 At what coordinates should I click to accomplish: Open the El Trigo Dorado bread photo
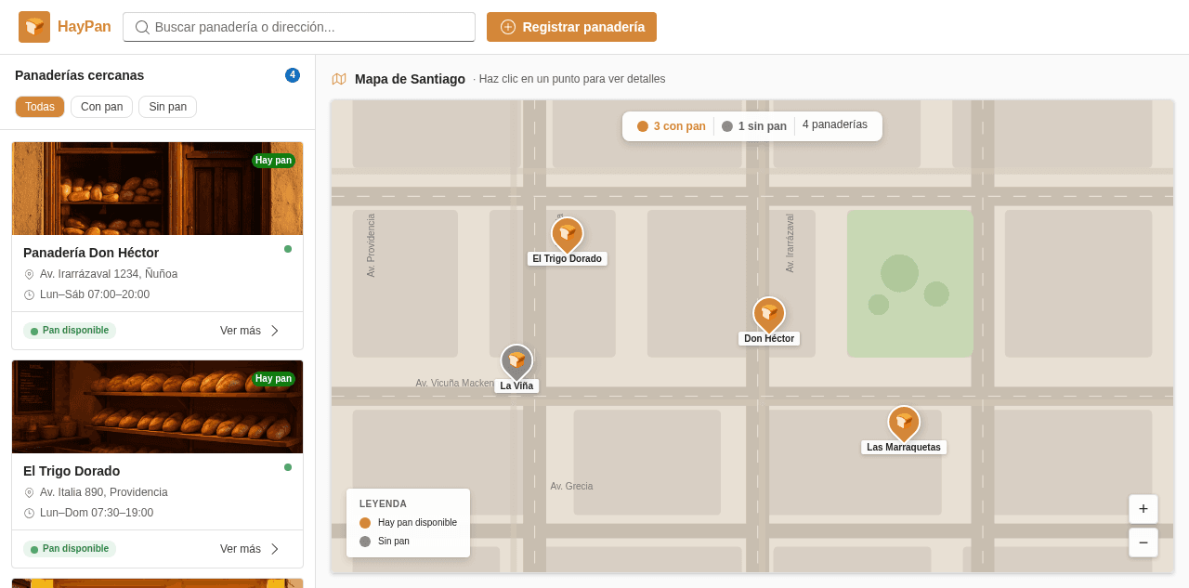[x=157, y=407]
